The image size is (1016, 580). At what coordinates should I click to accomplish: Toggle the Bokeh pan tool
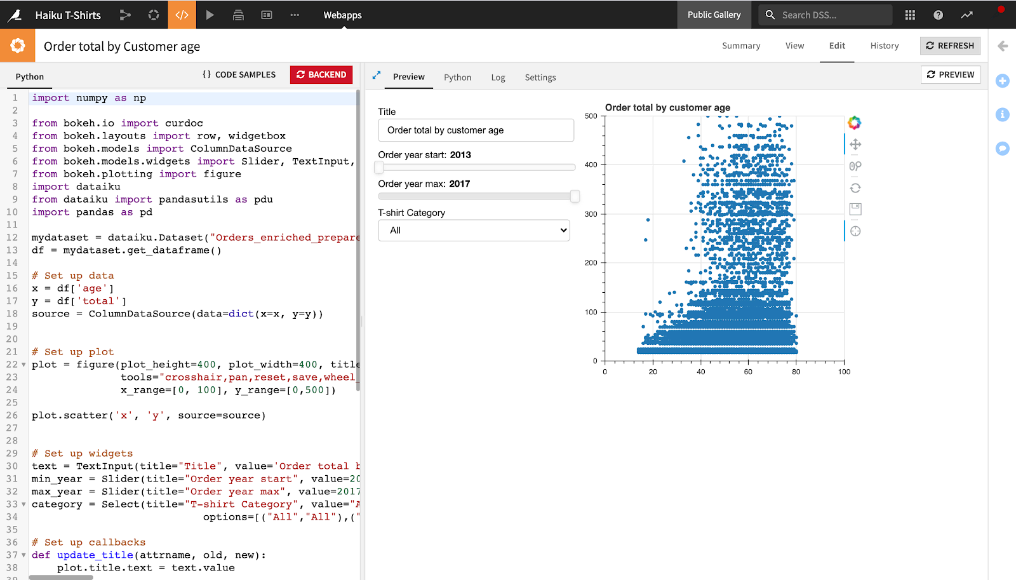[x=855, y=144]
